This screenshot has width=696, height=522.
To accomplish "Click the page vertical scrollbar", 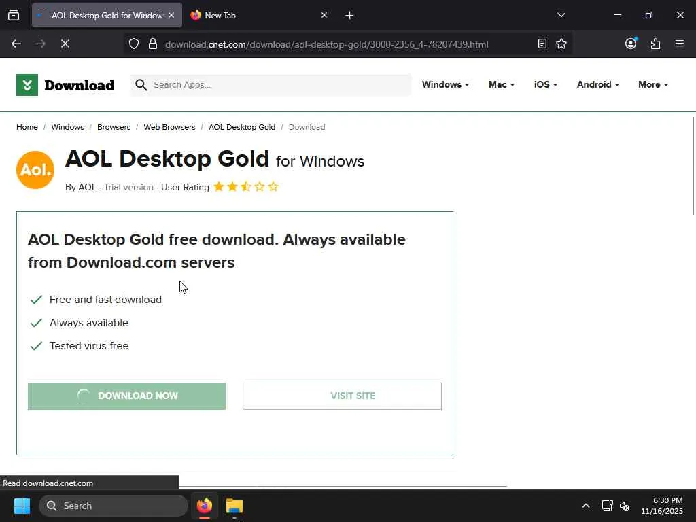I will pos(693,165).
